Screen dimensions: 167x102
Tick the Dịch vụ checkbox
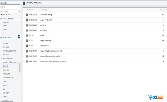tap(2, 26)
